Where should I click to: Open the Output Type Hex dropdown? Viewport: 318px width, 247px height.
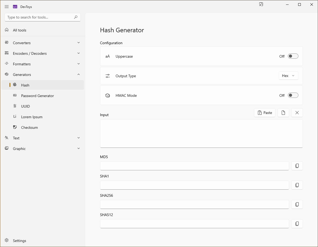point(289,76)
